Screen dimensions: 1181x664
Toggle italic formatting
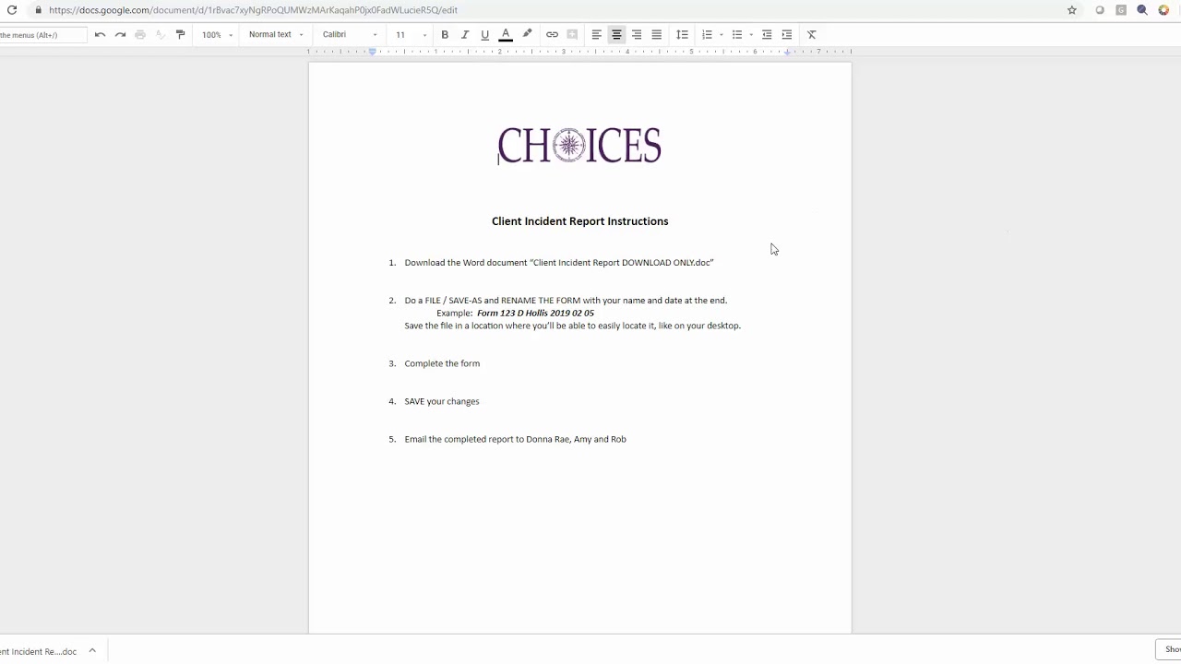465,34
